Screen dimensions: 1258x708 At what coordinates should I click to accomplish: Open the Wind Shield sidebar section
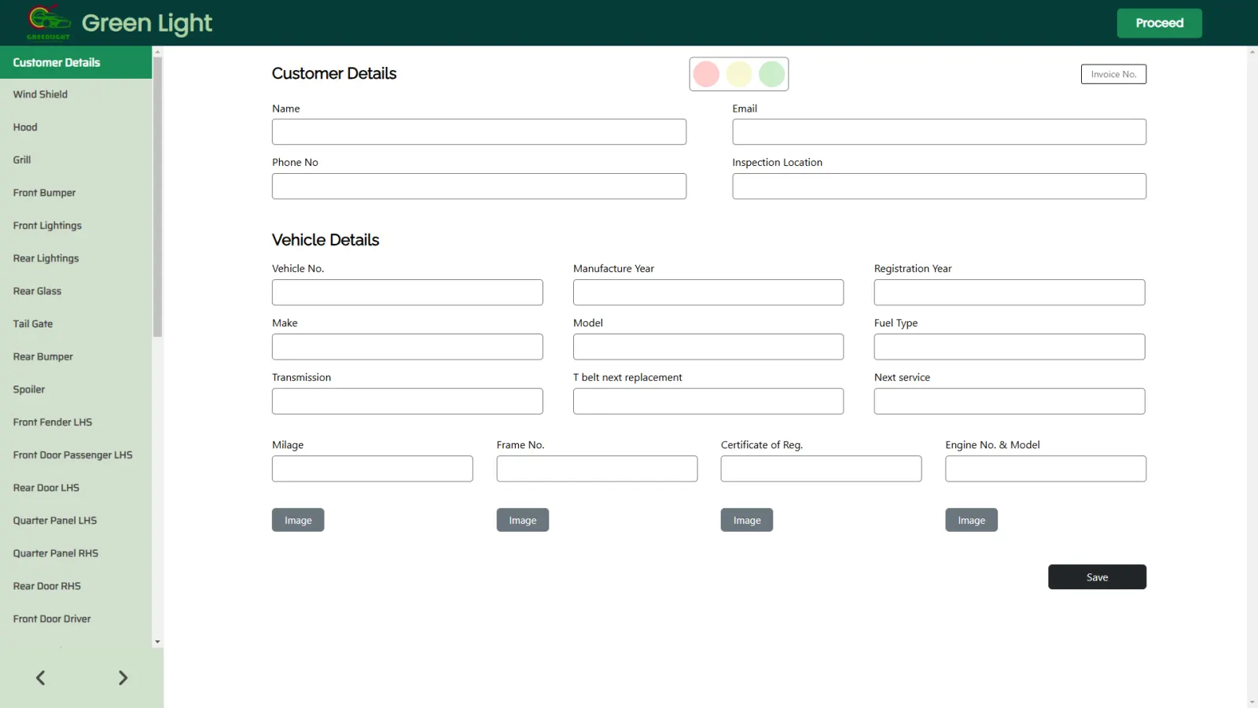(75, 94)
